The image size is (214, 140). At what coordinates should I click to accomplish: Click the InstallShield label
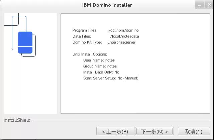17,120
